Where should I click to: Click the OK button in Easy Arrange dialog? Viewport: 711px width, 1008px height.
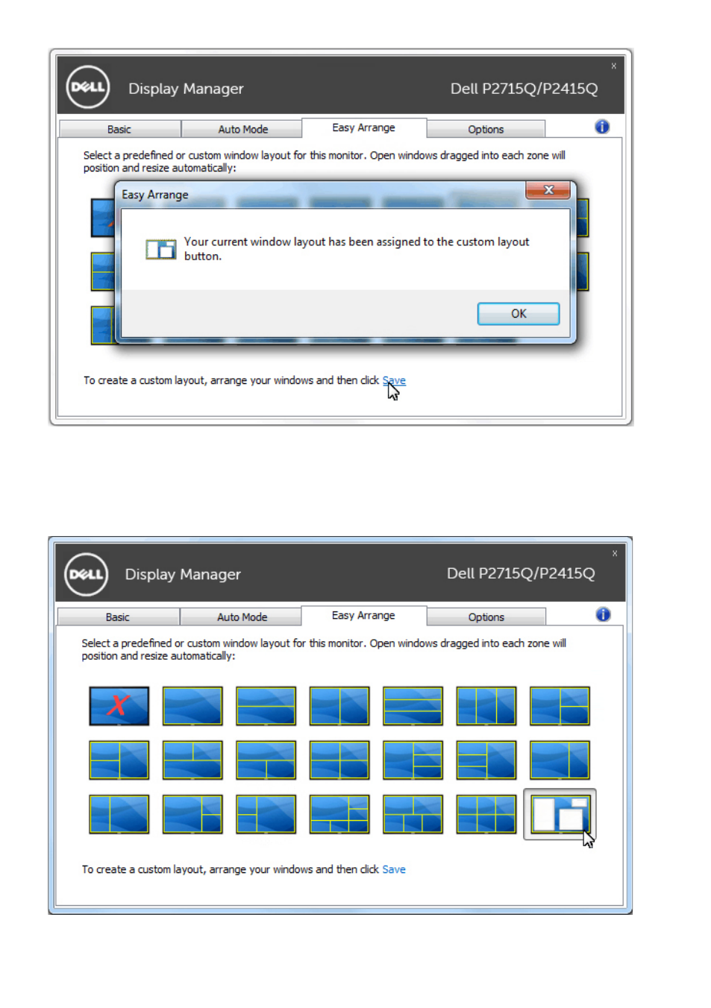(x=519, y=314)
